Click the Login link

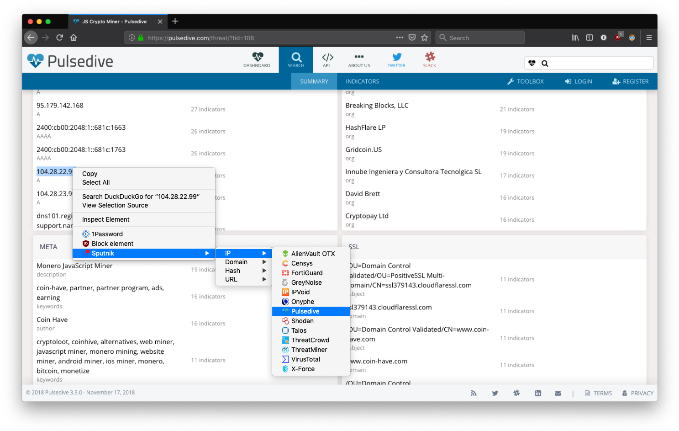[x=579, y=81]
